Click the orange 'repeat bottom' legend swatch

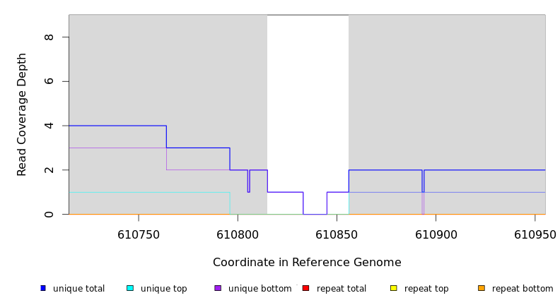482,288
